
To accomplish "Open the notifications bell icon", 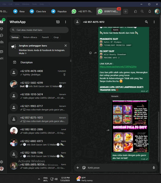I will [150, 11].
